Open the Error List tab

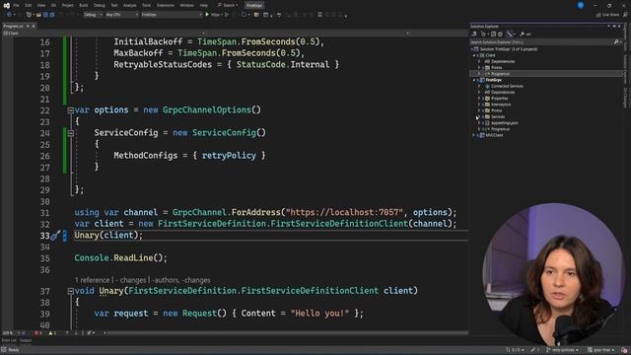pyautogui.click(x=9, y=340)
